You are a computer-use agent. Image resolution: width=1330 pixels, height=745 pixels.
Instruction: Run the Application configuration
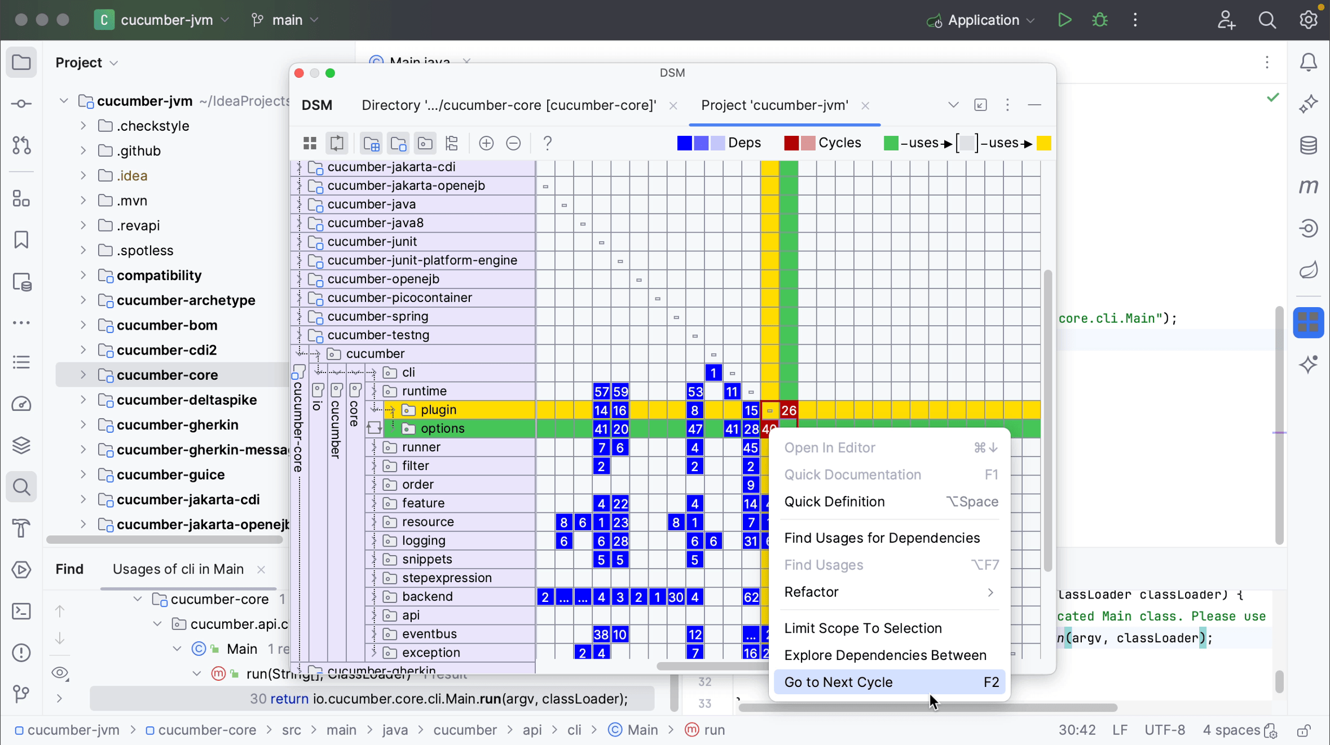1064,20
